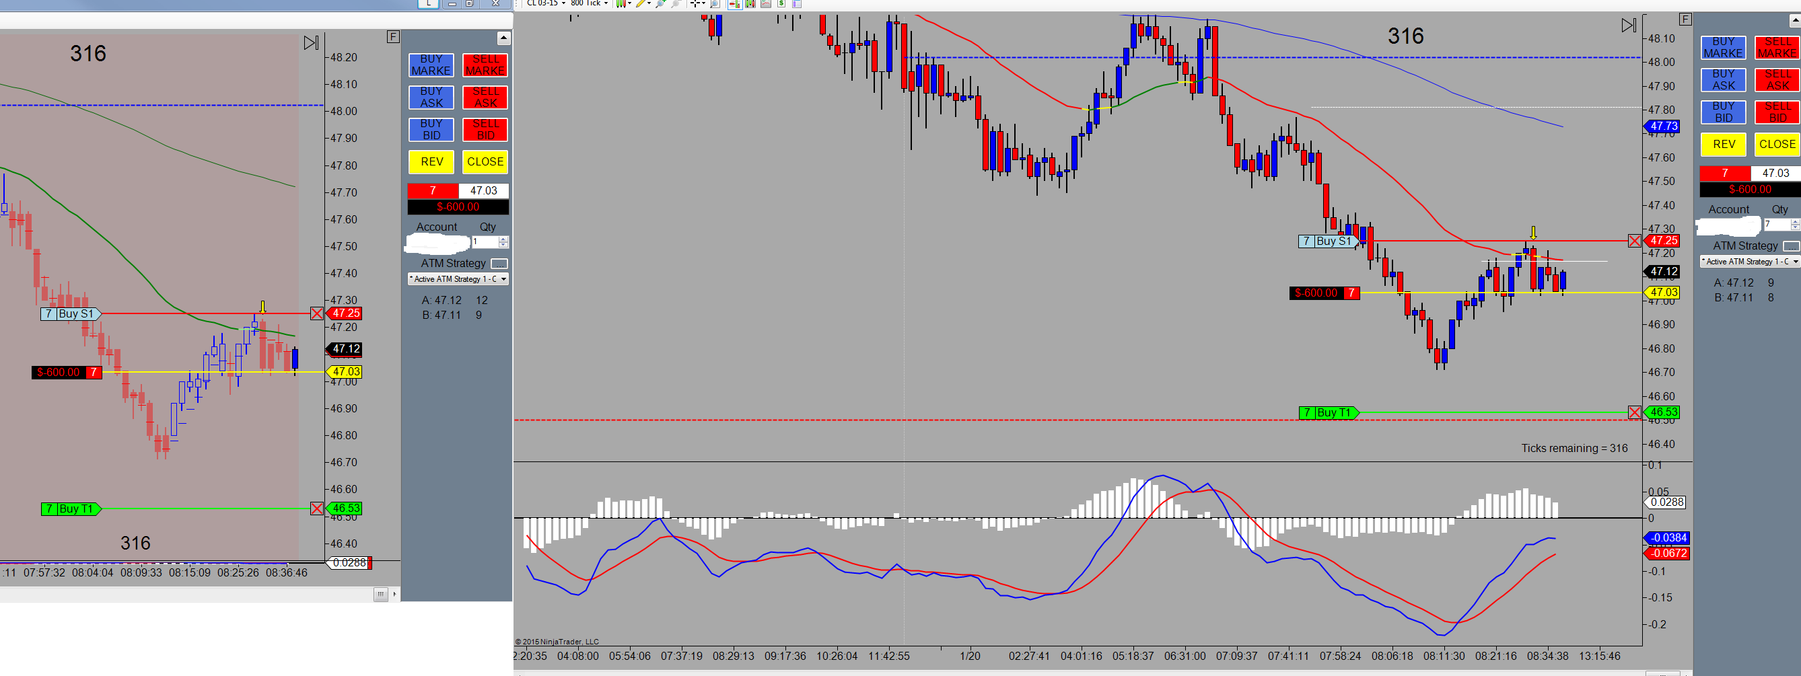
Task: Click SELL ASK in right panel
Action: tap(1777, 79)
